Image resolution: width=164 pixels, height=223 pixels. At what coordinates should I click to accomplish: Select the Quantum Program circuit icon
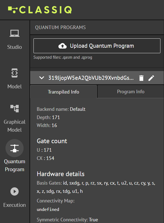(15, 148)
